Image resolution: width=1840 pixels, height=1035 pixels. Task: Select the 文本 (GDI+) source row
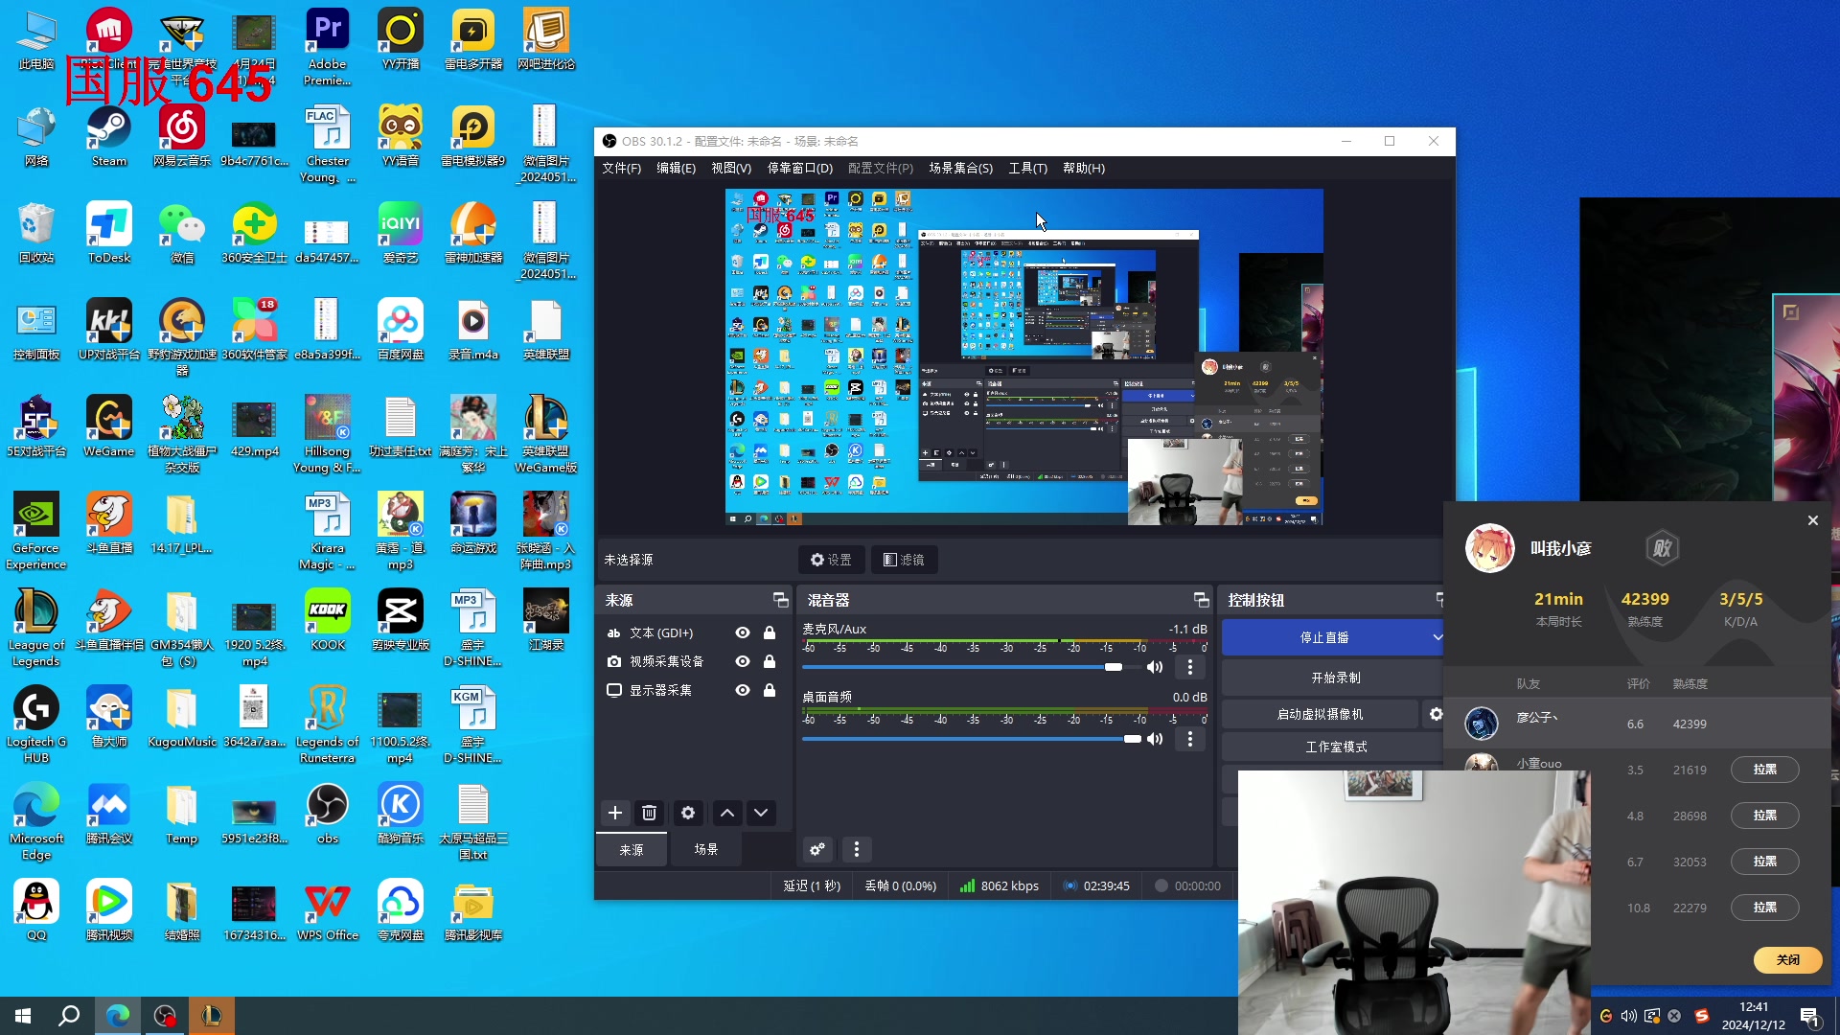tap(692, 632)
